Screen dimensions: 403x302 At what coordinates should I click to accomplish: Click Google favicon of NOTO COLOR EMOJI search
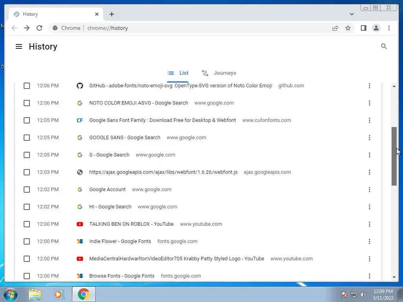click(80, 103)
